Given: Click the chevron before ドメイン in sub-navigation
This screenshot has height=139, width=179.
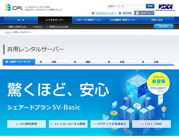Looking at the screenshot, I should click(33, 27).
